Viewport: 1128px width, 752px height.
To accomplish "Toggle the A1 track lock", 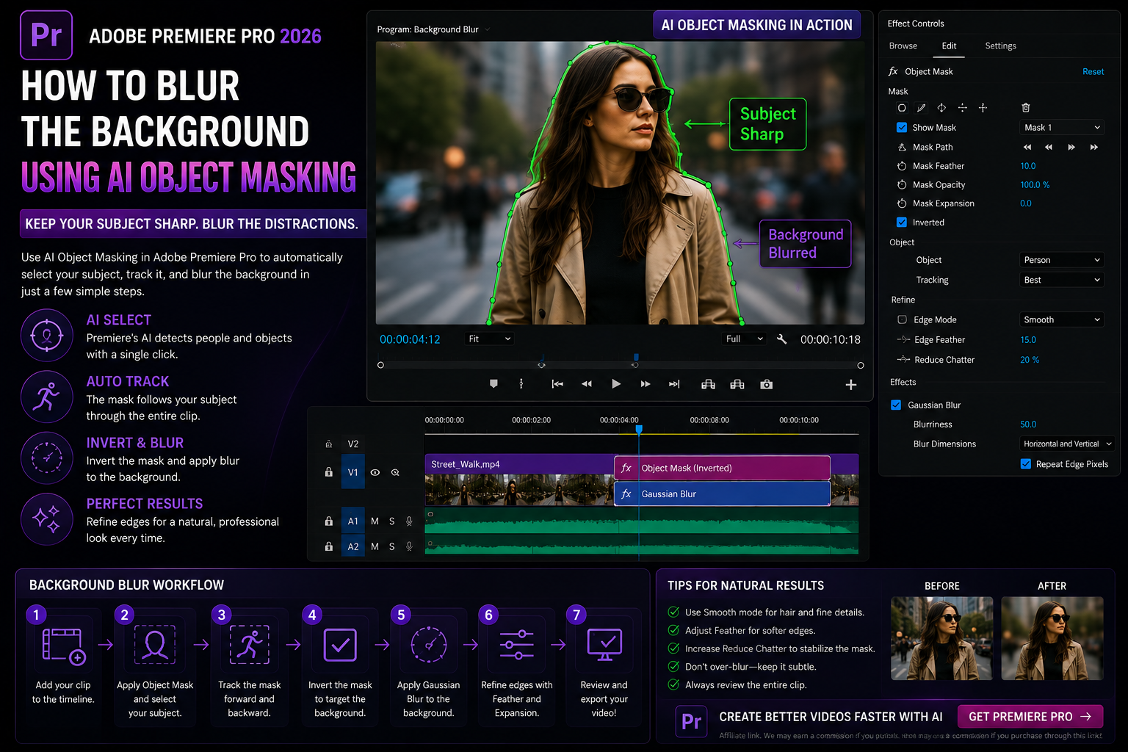I will (x=329, y=521).
